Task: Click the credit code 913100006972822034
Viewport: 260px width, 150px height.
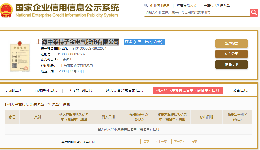Action: pos(89,48)
